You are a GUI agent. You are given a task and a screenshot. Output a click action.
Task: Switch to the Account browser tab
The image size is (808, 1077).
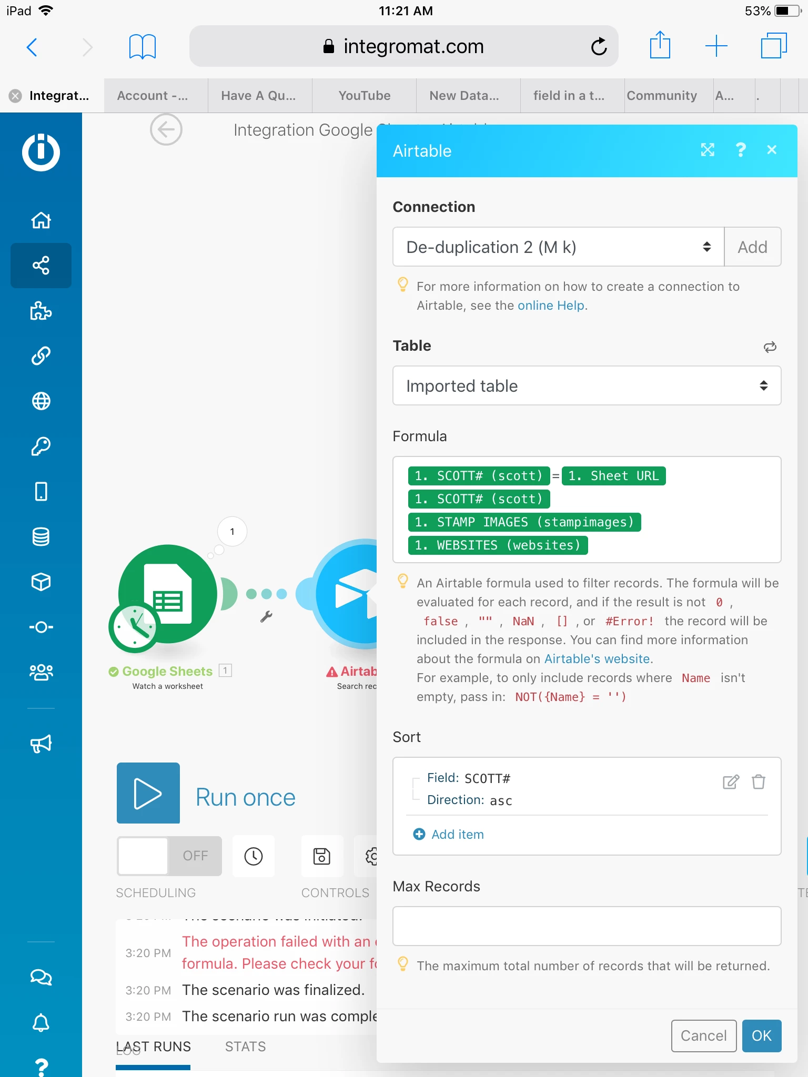[156, 96]
